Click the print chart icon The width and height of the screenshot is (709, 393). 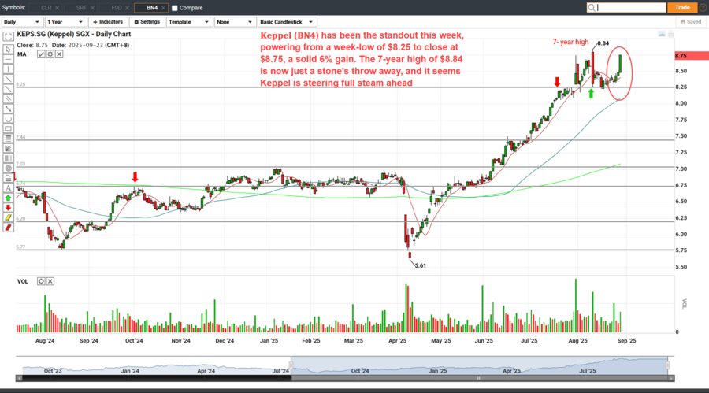coord(671,35)
